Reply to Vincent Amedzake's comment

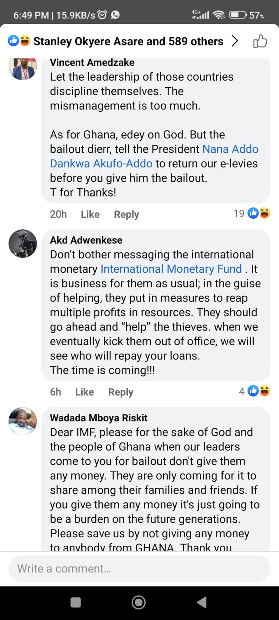[126, 214]
